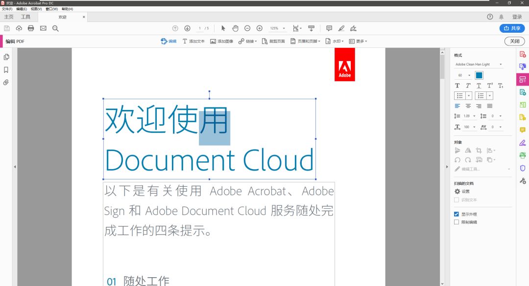Disable the 显示外框 checkbox
Screen dimensions: 529x286
[457, 214]
